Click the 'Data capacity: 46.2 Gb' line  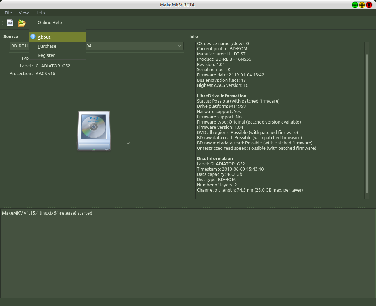coord(219,174)
